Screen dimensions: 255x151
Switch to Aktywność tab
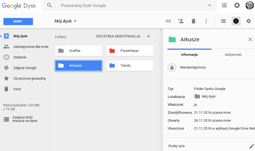233,55
